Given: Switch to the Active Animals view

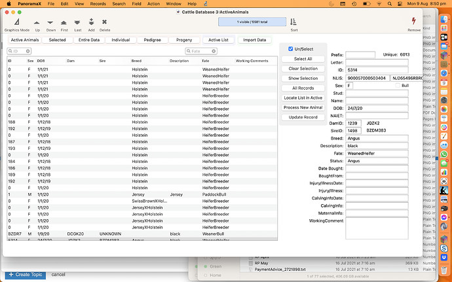Looking at the screenshot, I should 25,40.
